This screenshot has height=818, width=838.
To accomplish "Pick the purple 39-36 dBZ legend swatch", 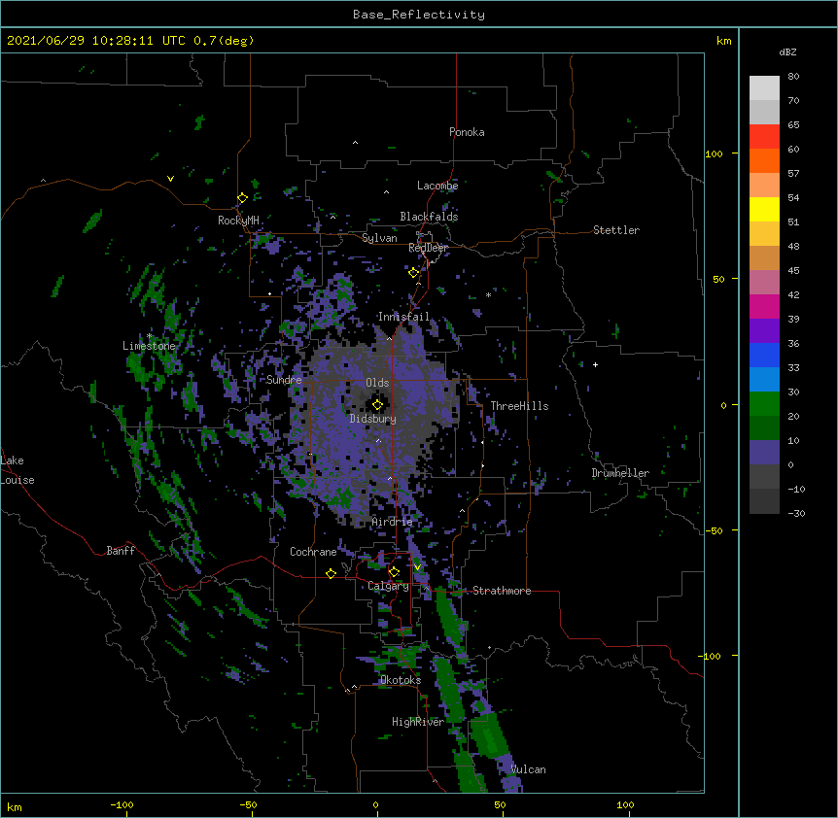I will [764, 330].
